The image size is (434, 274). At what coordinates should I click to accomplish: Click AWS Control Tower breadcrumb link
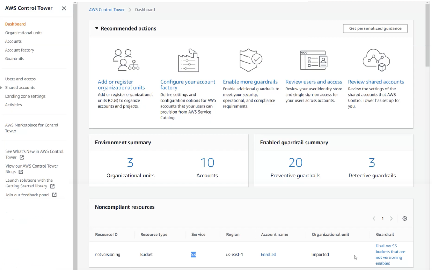[107, 10]
